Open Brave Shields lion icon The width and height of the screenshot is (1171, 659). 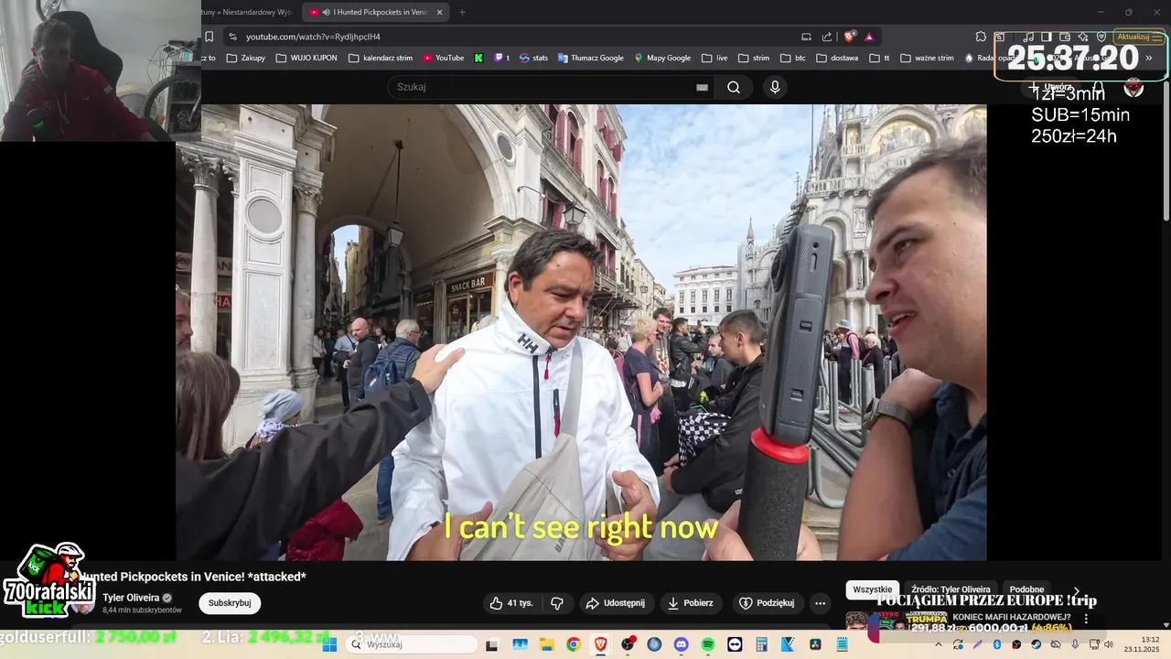(x=850, y=37)
